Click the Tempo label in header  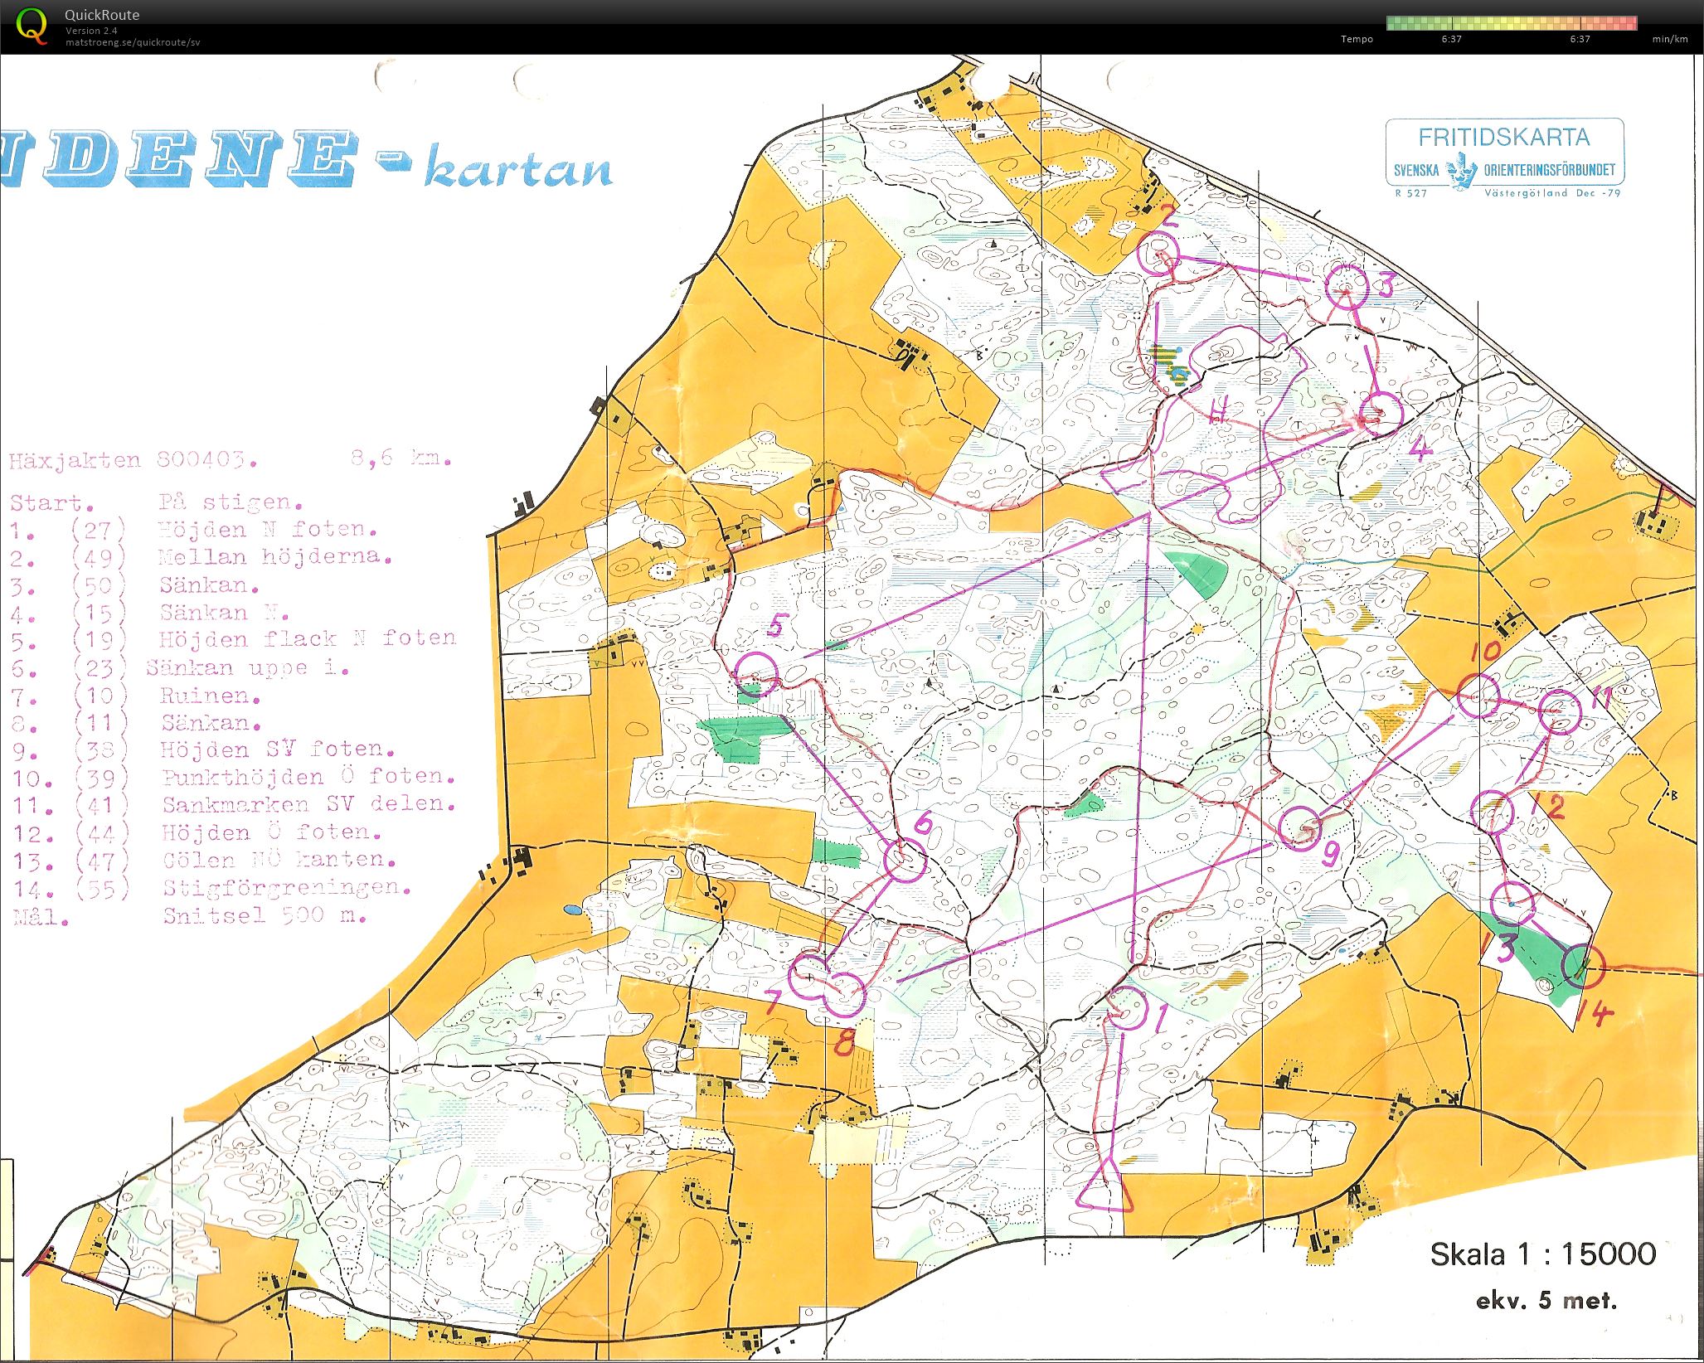1357,39
